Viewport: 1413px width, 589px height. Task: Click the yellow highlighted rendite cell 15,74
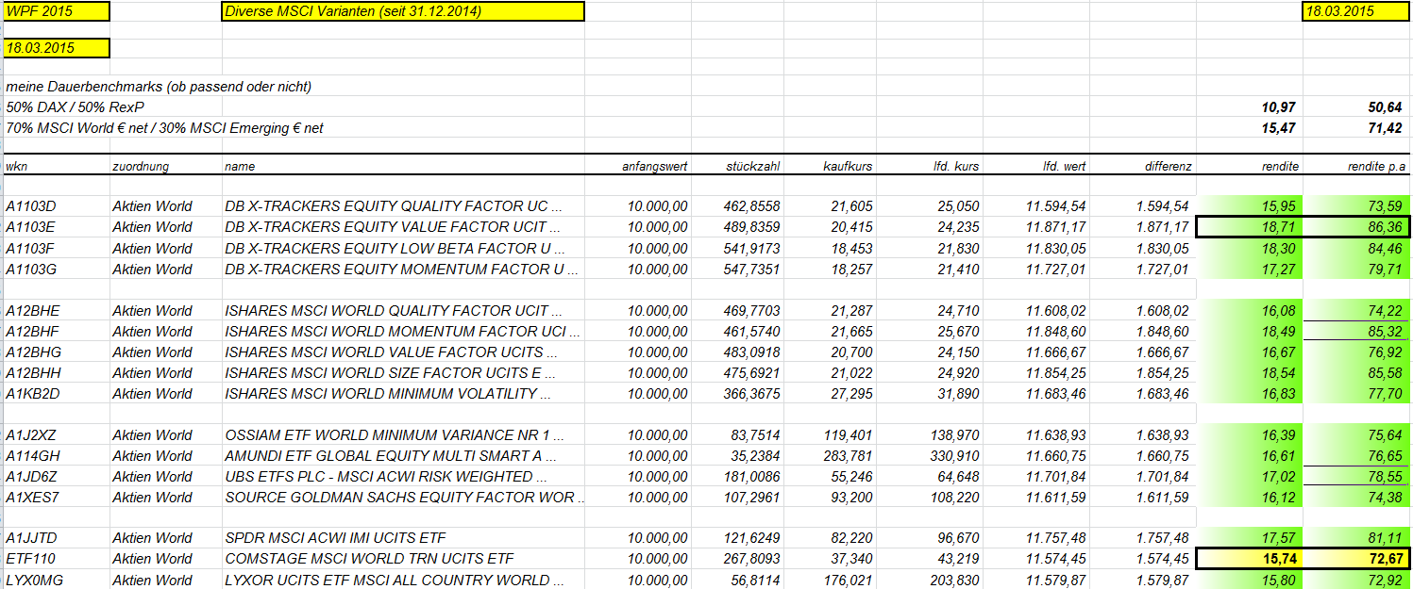[x=1250, y=559]
